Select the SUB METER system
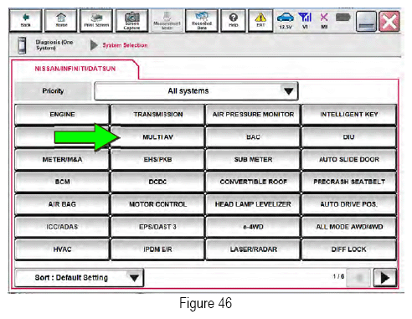This screenshot has width=412, height=319. (x=253, y=159)
